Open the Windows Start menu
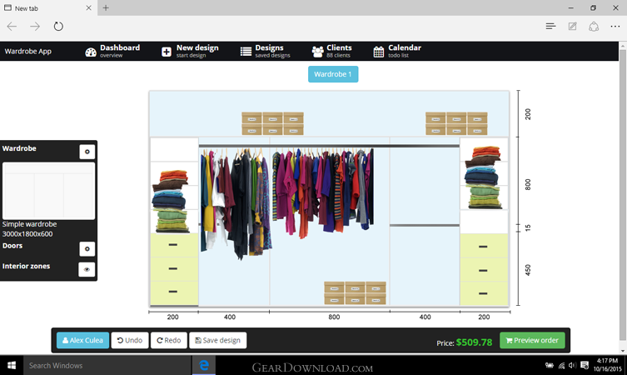 pos(12,365)
